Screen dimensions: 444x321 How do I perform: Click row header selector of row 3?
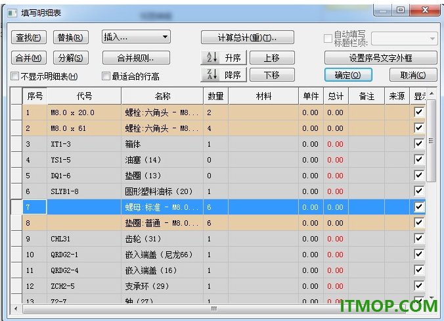16,144
